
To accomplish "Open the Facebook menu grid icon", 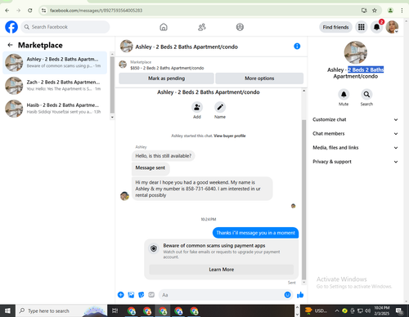I will [x=362, y=27].
